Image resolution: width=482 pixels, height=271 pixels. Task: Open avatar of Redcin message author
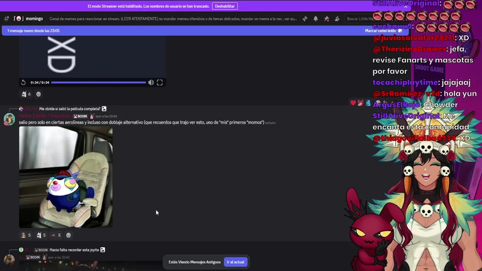[x=9, y=119]
